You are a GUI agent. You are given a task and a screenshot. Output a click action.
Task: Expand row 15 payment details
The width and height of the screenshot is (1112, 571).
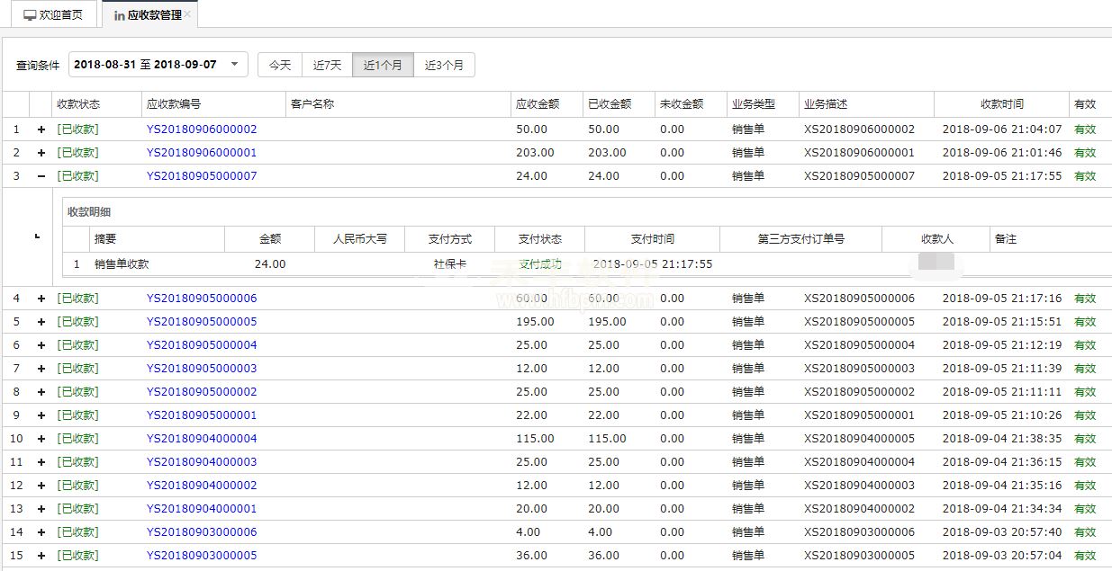point(41,556)
